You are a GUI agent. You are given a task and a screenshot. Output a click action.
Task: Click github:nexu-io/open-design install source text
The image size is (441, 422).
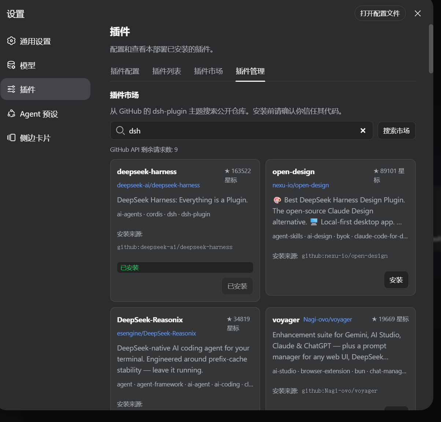point(345,256)
